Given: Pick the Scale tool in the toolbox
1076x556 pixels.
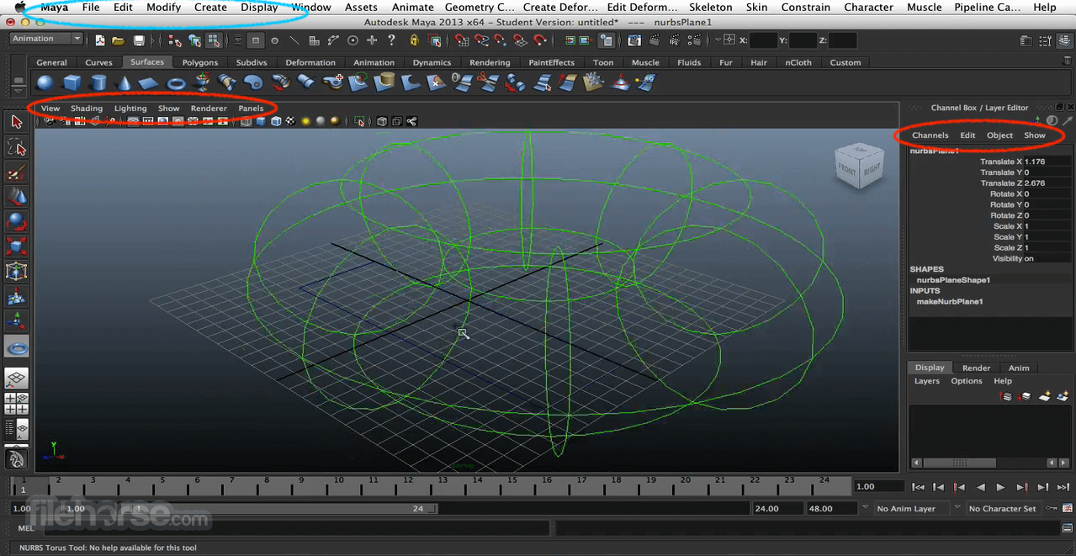Looking at the screenshot, I should click(x=16, y=246).
